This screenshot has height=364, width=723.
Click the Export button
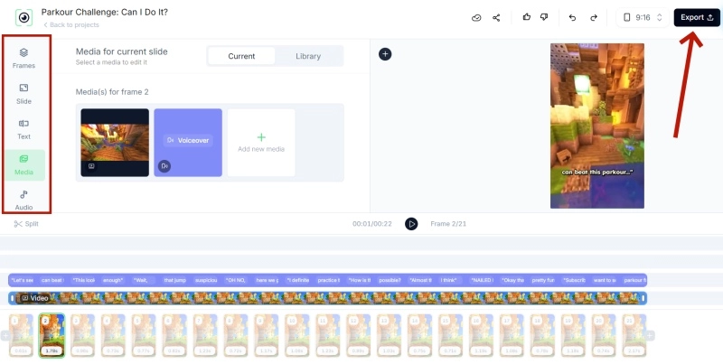pos(697,17)
